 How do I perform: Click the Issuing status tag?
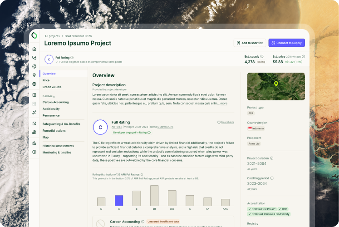click(x=261, y=62)
